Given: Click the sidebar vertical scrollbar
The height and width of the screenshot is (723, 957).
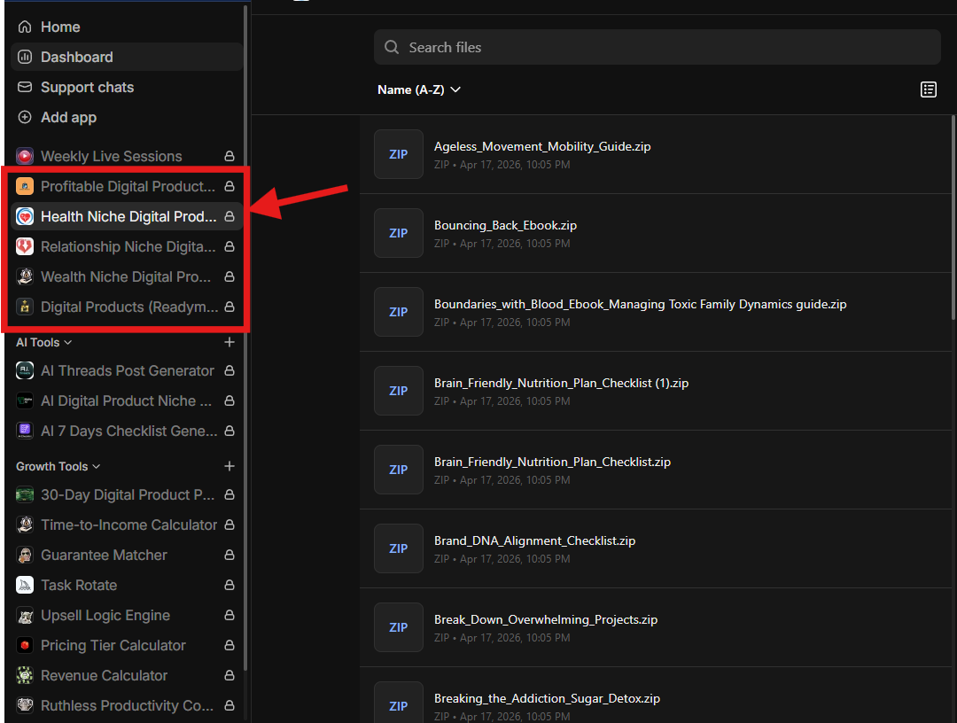Looking at the screenshot, I should point(245,338).
